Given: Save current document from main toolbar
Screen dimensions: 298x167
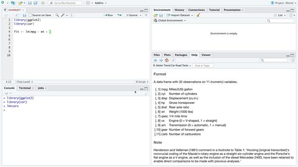Looking at the screenshot, I should point(30,3).
